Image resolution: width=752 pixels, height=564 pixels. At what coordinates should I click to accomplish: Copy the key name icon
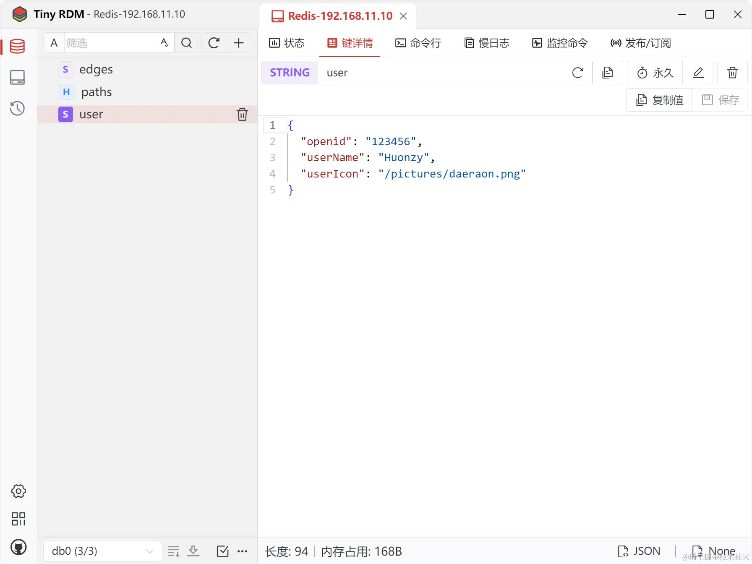click(x=607, y=73)
